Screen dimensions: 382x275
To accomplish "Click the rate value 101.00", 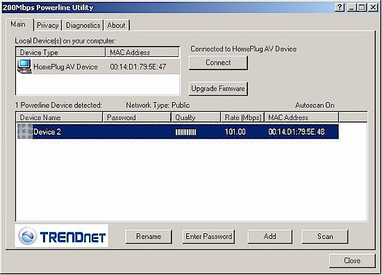I will click(x=235, y=132).
